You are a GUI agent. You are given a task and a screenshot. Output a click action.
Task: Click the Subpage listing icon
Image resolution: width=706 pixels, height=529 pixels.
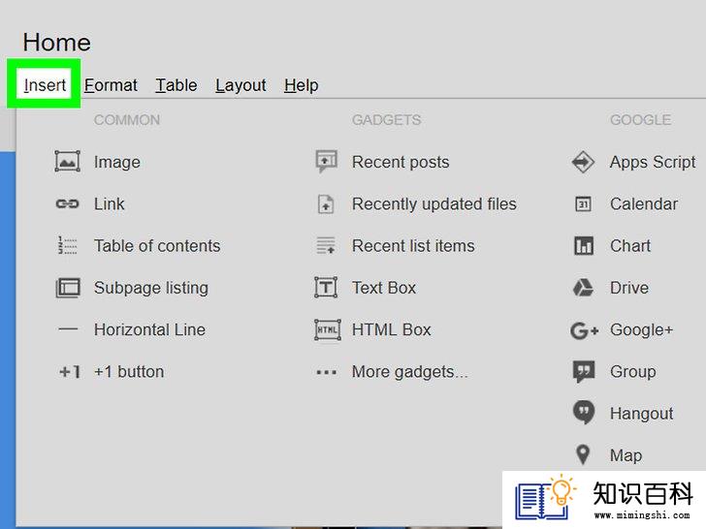tap(68, 288)
